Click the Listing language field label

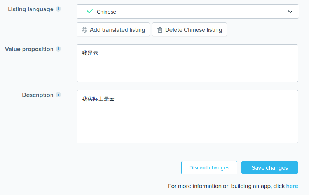(31, 9)
